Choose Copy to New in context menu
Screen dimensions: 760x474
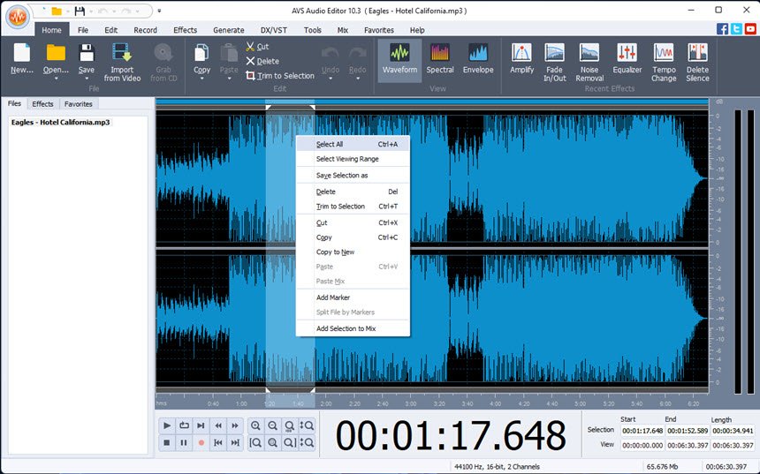[353, 252]
